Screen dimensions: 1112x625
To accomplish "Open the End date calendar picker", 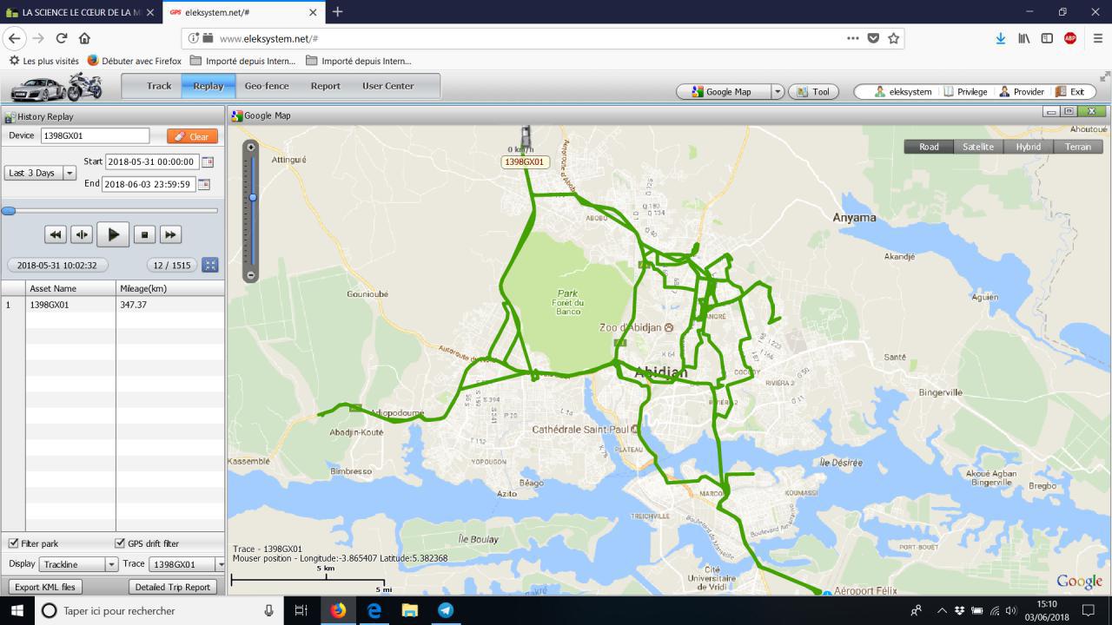I will 204,184.
